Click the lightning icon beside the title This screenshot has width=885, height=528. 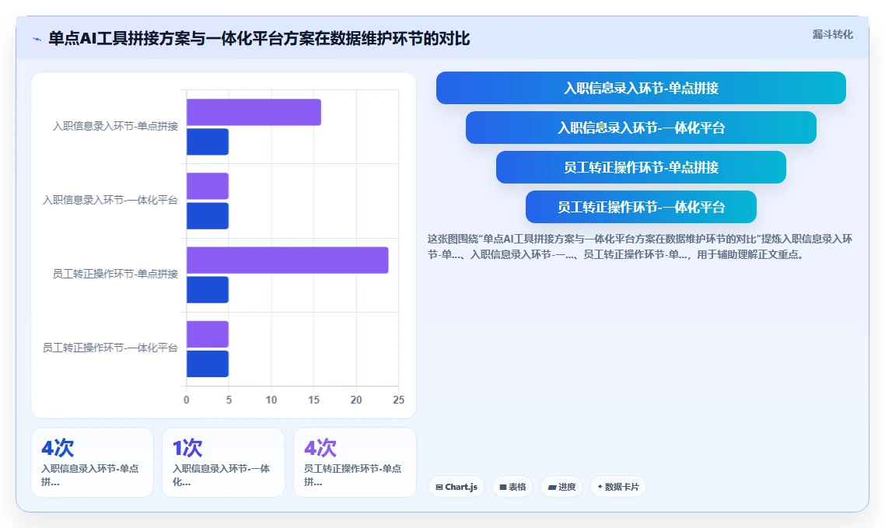tap(37, 39)
